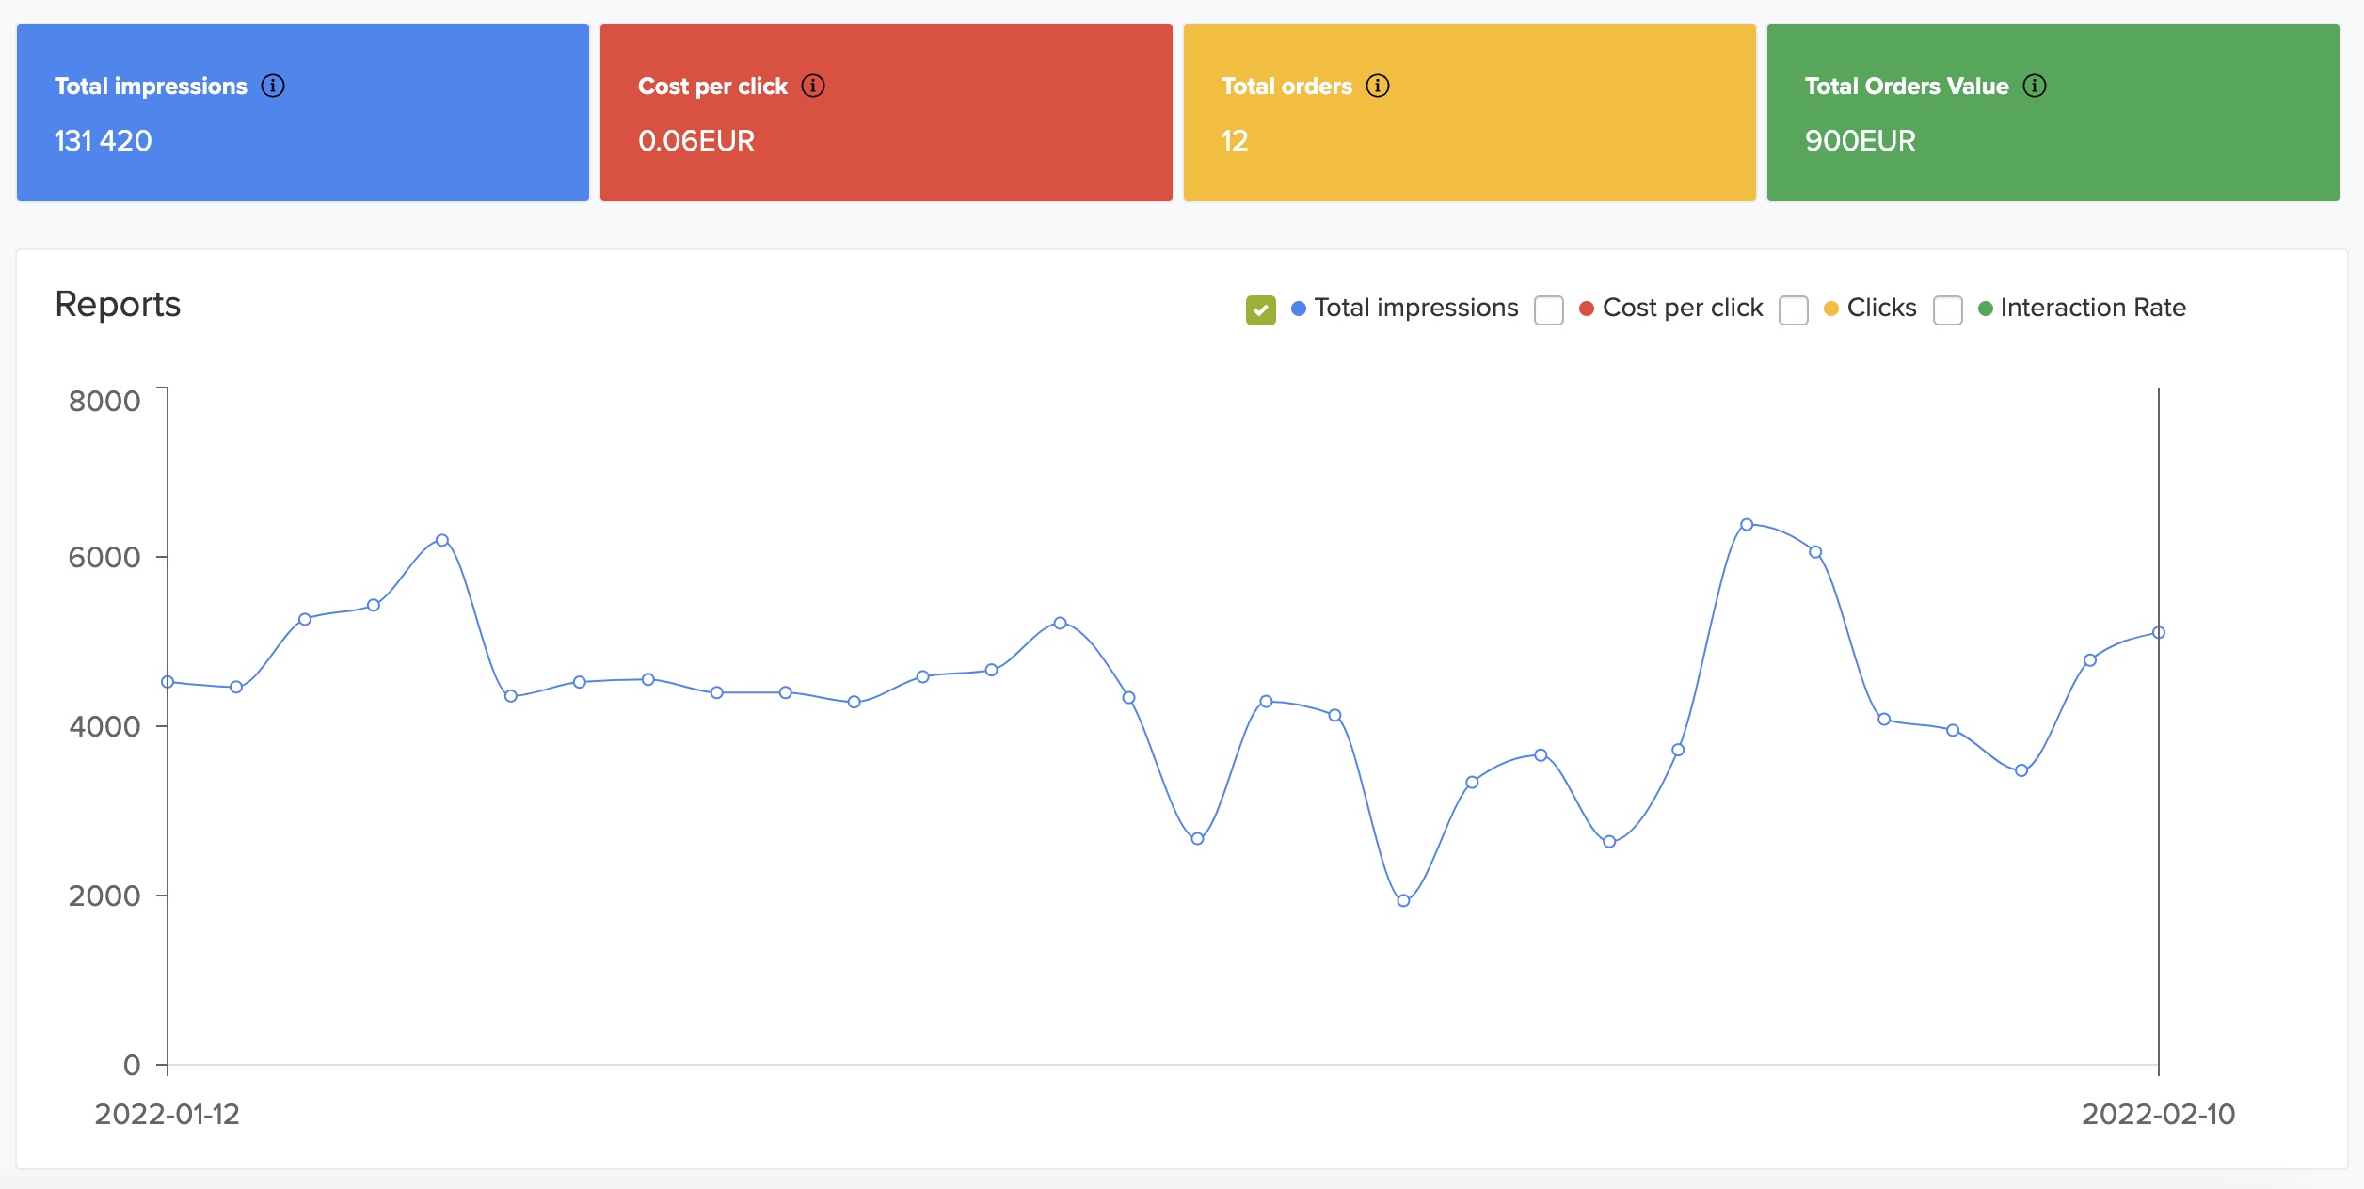
Task: Enable the Interaction Rate checkbox
Action: [x=1947, y=309]
